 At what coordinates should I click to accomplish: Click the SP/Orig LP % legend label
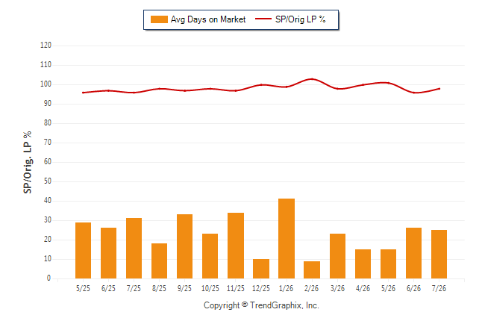[301, 19]
